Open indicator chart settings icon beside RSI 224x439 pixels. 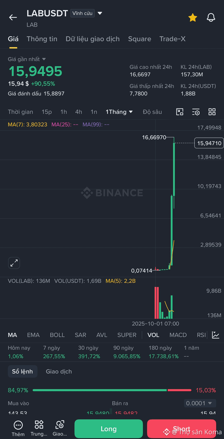tap(216, 335)
